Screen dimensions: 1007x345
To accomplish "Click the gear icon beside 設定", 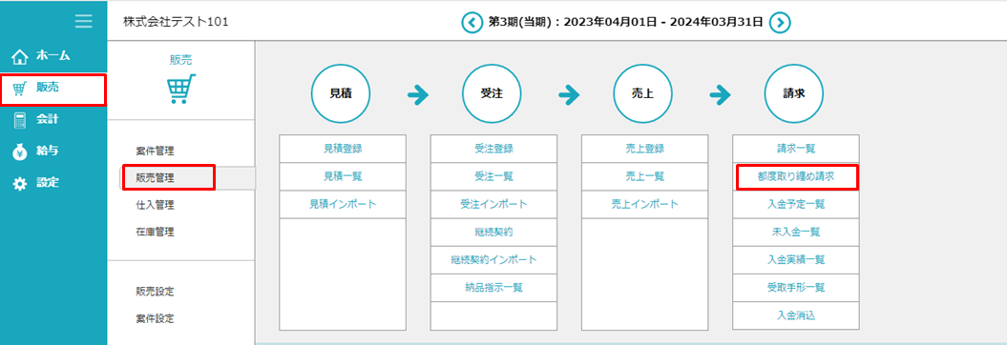I will click(x=21, y=183).
